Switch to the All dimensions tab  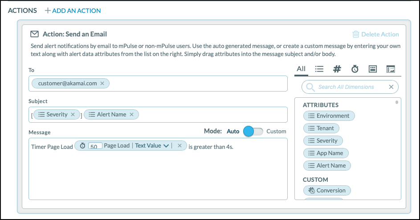coord(301,69)
